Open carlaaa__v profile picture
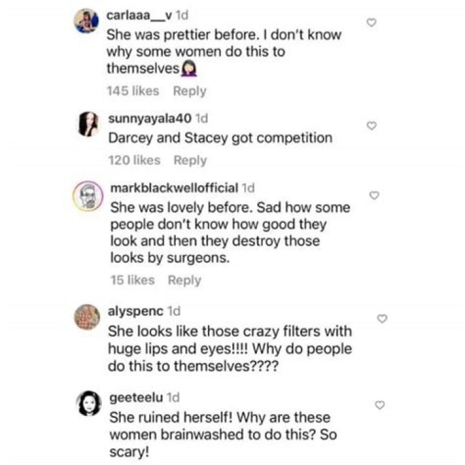The image size is (465, 465). coord(87,21)
